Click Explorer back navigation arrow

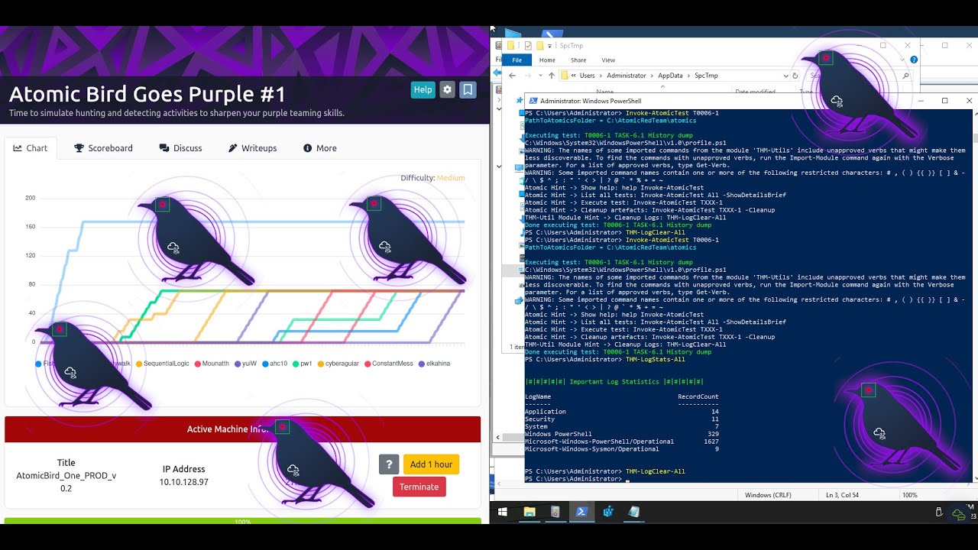point(513,76)
